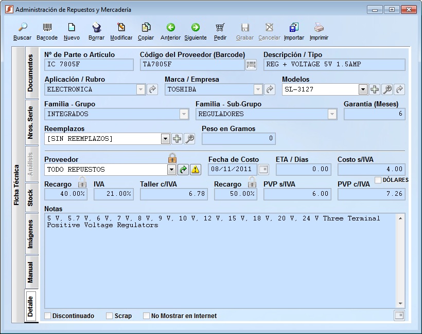
Task: Open the Reemplazos dropdown list
Action: 165,139
